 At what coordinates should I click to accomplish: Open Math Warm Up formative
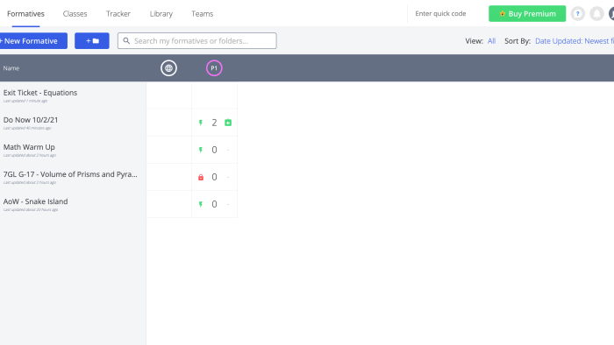point(29,147)
